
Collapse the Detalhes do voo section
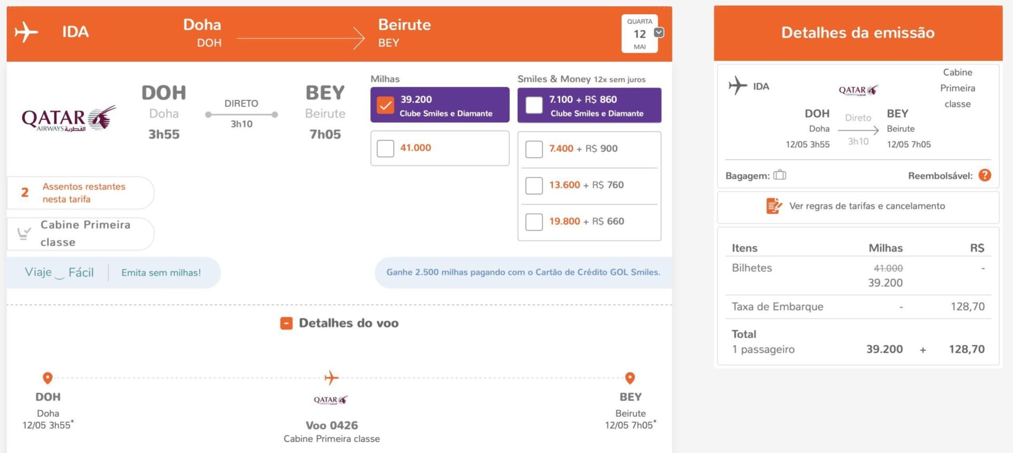point(286,323)
